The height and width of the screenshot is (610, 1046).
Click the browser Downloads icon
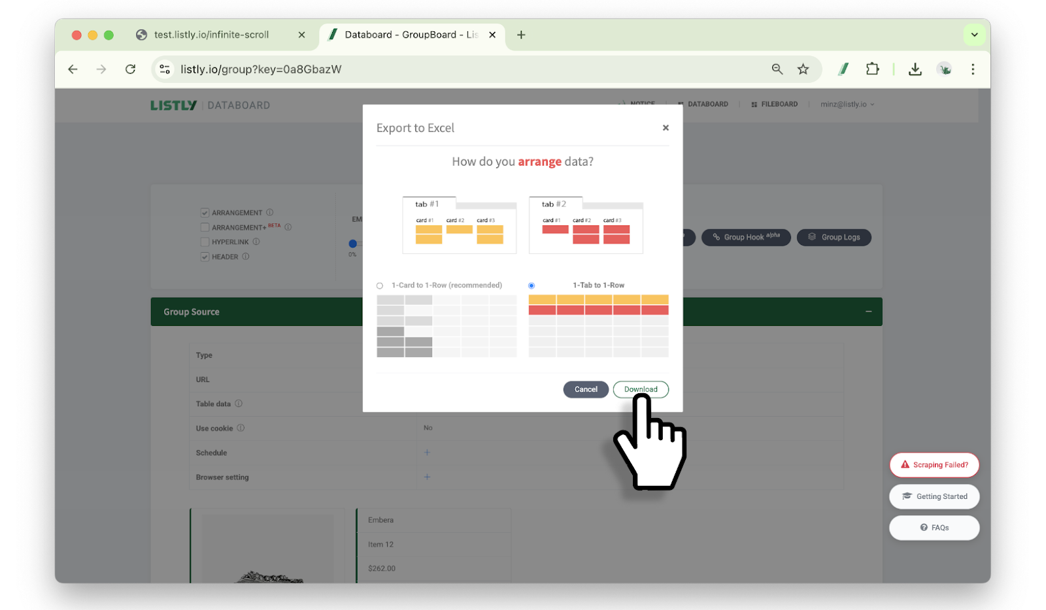point(915,69)
